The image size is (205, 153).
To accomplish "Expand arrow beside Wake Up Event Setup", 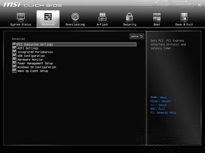I will point(14,71).
